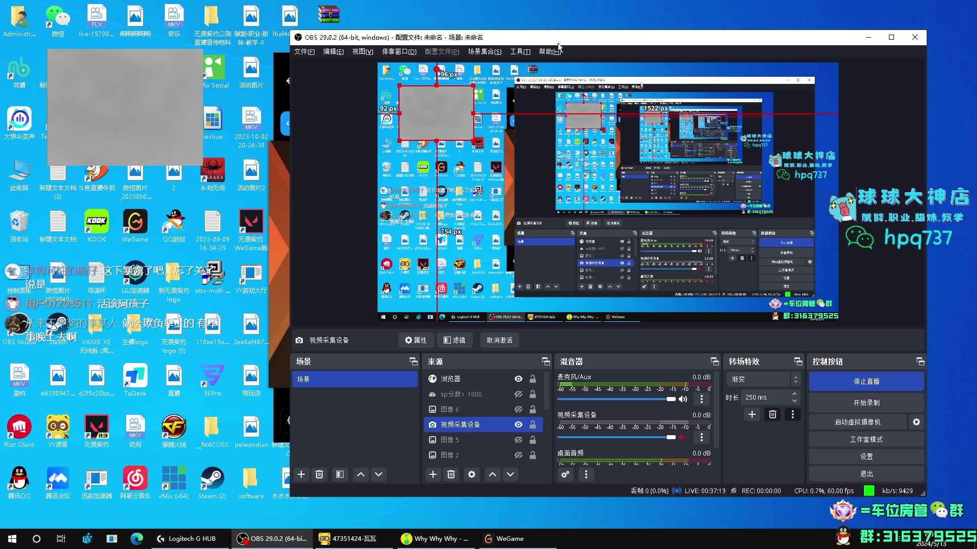Open 麦克风/Aux channel options three dots
This screenshot has width=977, height=549.
click(702, 399)
